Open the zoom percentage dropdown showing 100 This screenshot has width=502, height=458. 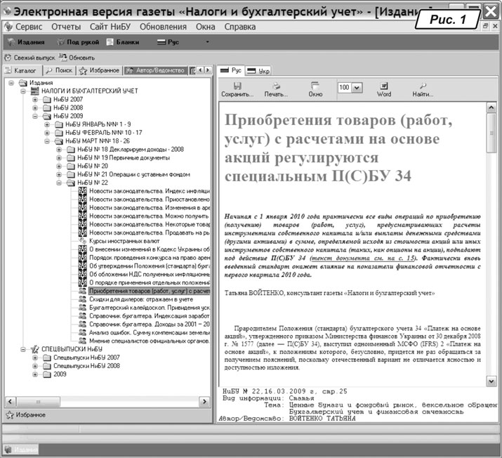[357, 87]
